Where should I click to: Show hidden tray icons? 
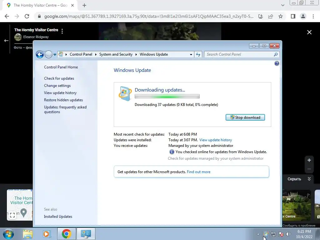(x=258, y=234)
